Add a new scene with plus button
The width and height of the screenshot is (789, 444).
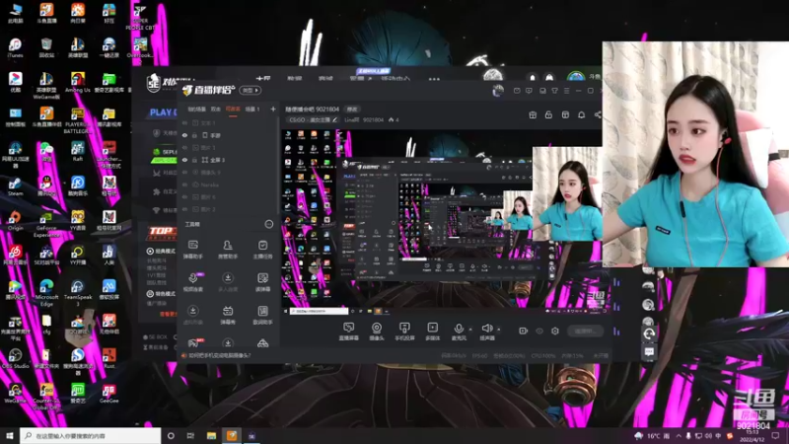click(x=273, y=109)
